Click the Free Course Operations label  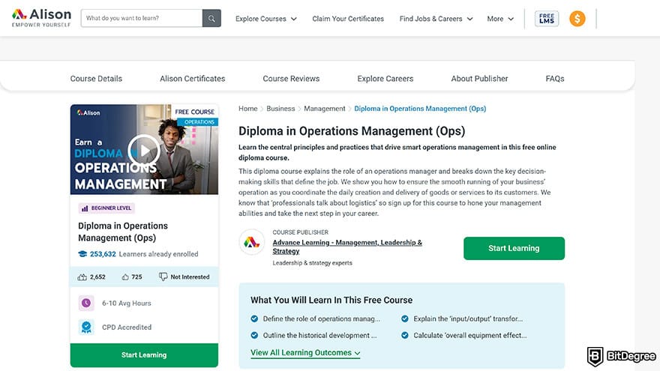tap(195, 116)
